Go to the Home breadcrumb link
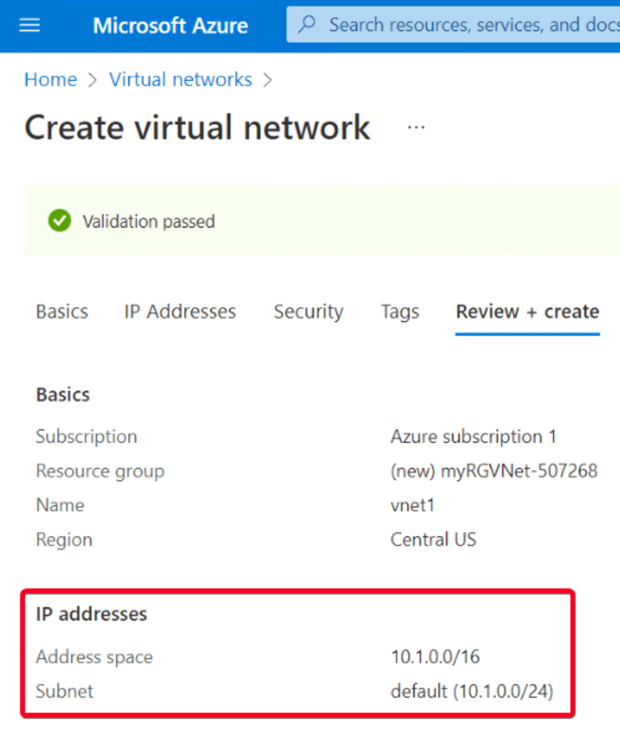Image resolution: width=620 pixels, height=750 pixels. pos(51,79)
